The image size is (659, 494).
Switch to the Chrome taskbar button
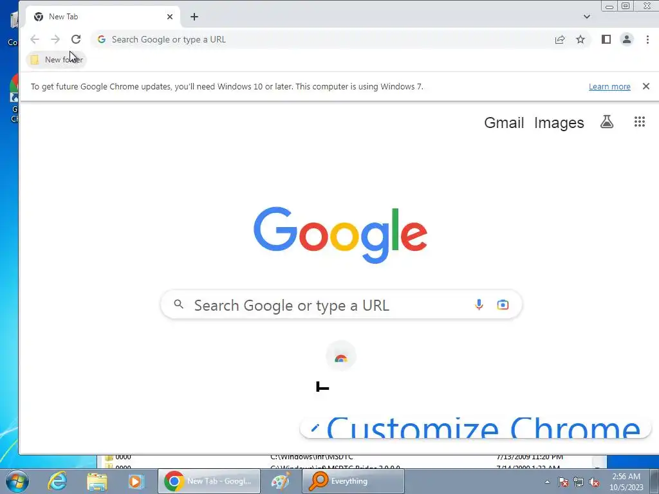tap(209, 481)
